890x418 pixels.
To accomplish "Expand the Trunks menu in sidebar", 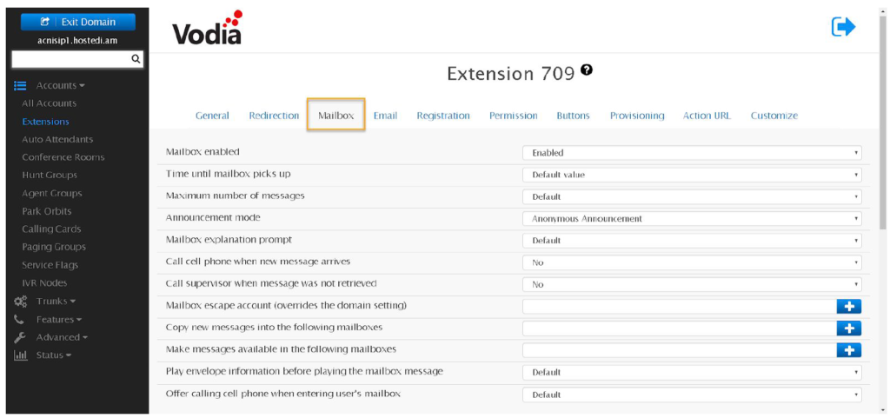I will [x=53, y=301].
